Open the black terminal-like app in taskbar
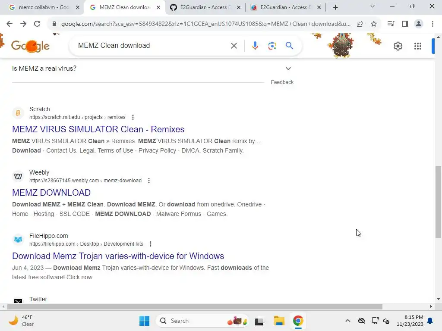 259,321
